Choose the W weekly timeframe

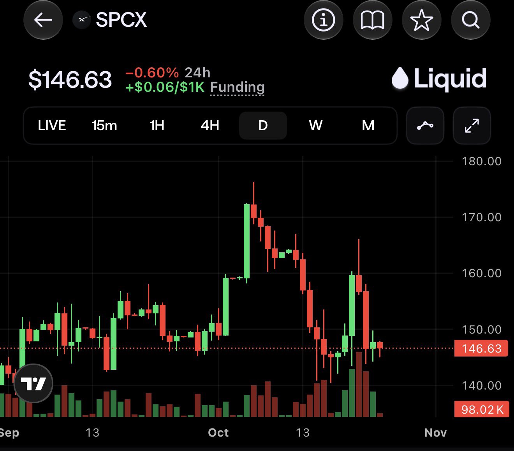(x=315, y=126)
